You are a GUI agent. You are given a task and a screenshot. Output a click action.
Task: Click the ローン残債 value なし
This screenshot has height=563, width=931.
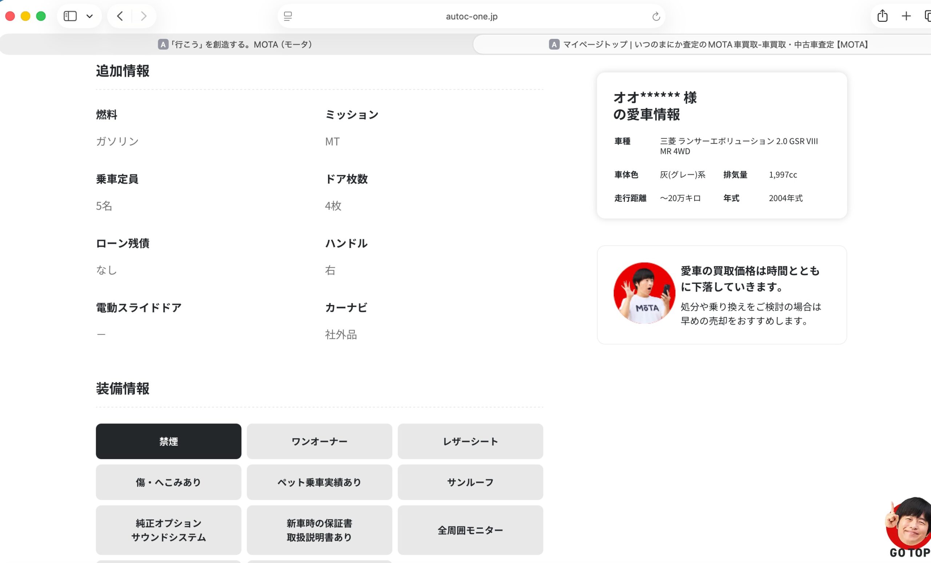click(107, 270)
